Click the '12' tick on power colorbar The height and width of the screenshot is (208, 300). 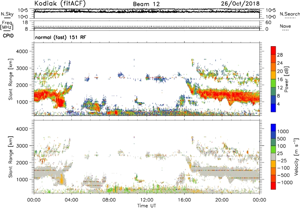280,87
